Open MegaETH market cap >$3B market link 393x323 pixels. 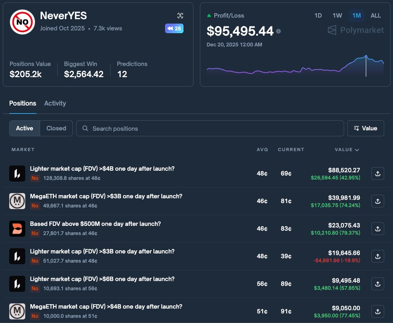tap(106, 196)
